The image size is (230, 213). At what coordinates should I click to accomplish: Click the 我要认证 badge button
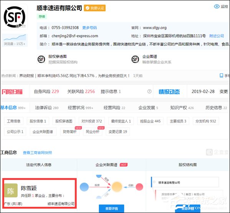(x=95, y=8)
